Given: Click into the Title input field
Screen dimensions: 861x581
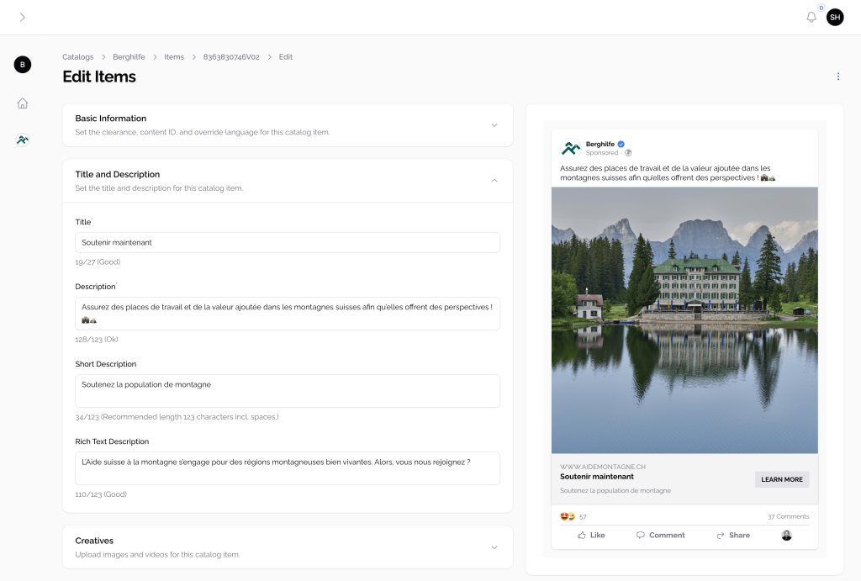Looking at the screenshot, I should coord(287,243).
